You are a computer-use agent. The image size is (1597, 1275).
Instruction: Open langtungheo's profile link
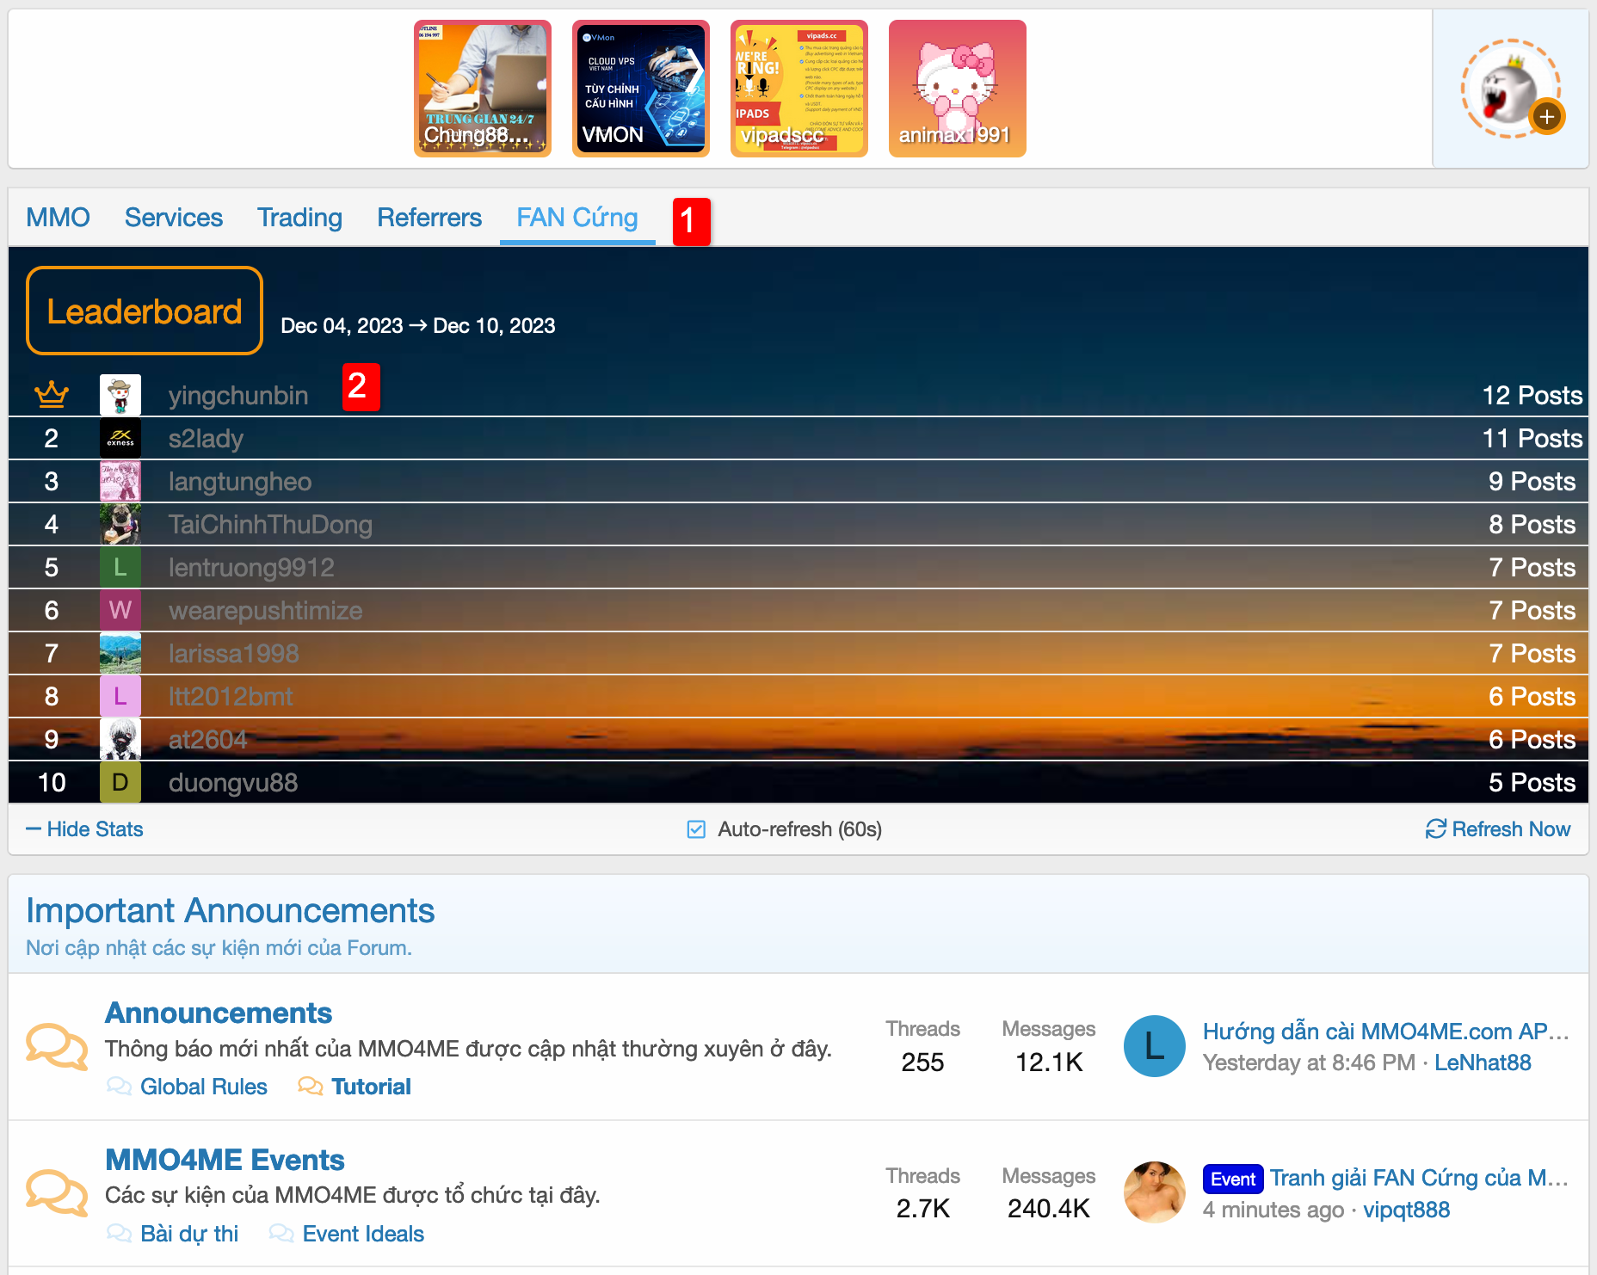pos(240,481)
